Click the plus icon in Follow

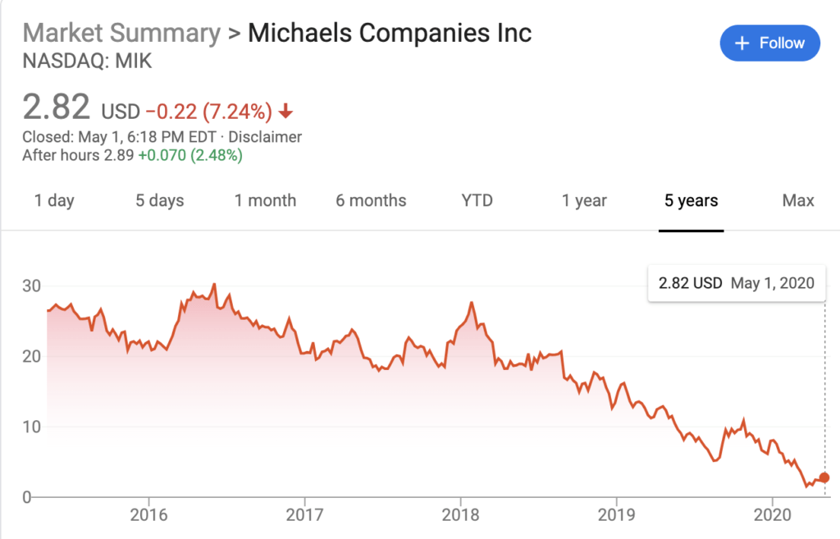(742, 43)
